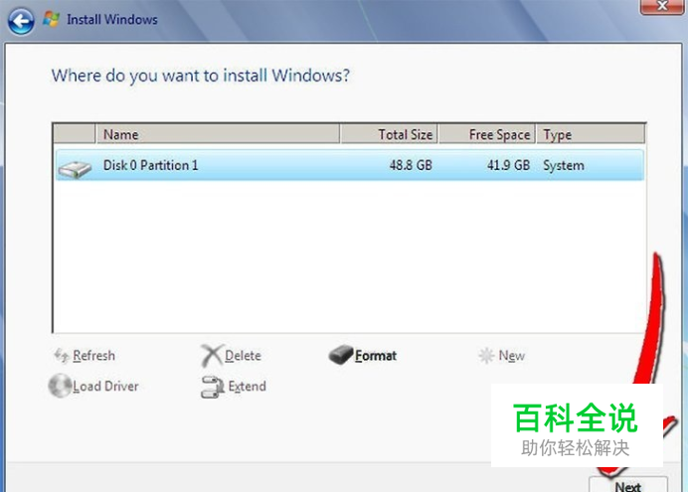Click the Windows flag logo icon
This screenshot has height=492, width=688.
pyautogui.click(x=51, y=19)
